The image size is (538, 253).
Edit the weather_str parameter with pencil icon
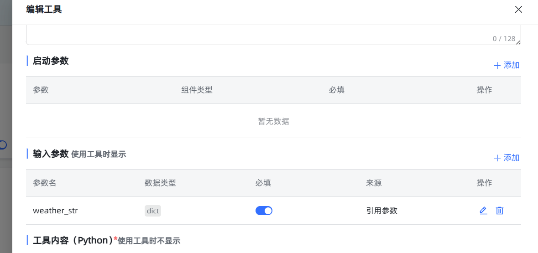[483, 211]
